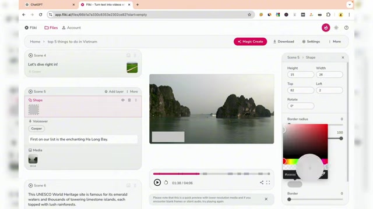373x209 pixels.
Task: Click Scene 5 breadcrumb in properties panel
Action: [x=293, y=57]
